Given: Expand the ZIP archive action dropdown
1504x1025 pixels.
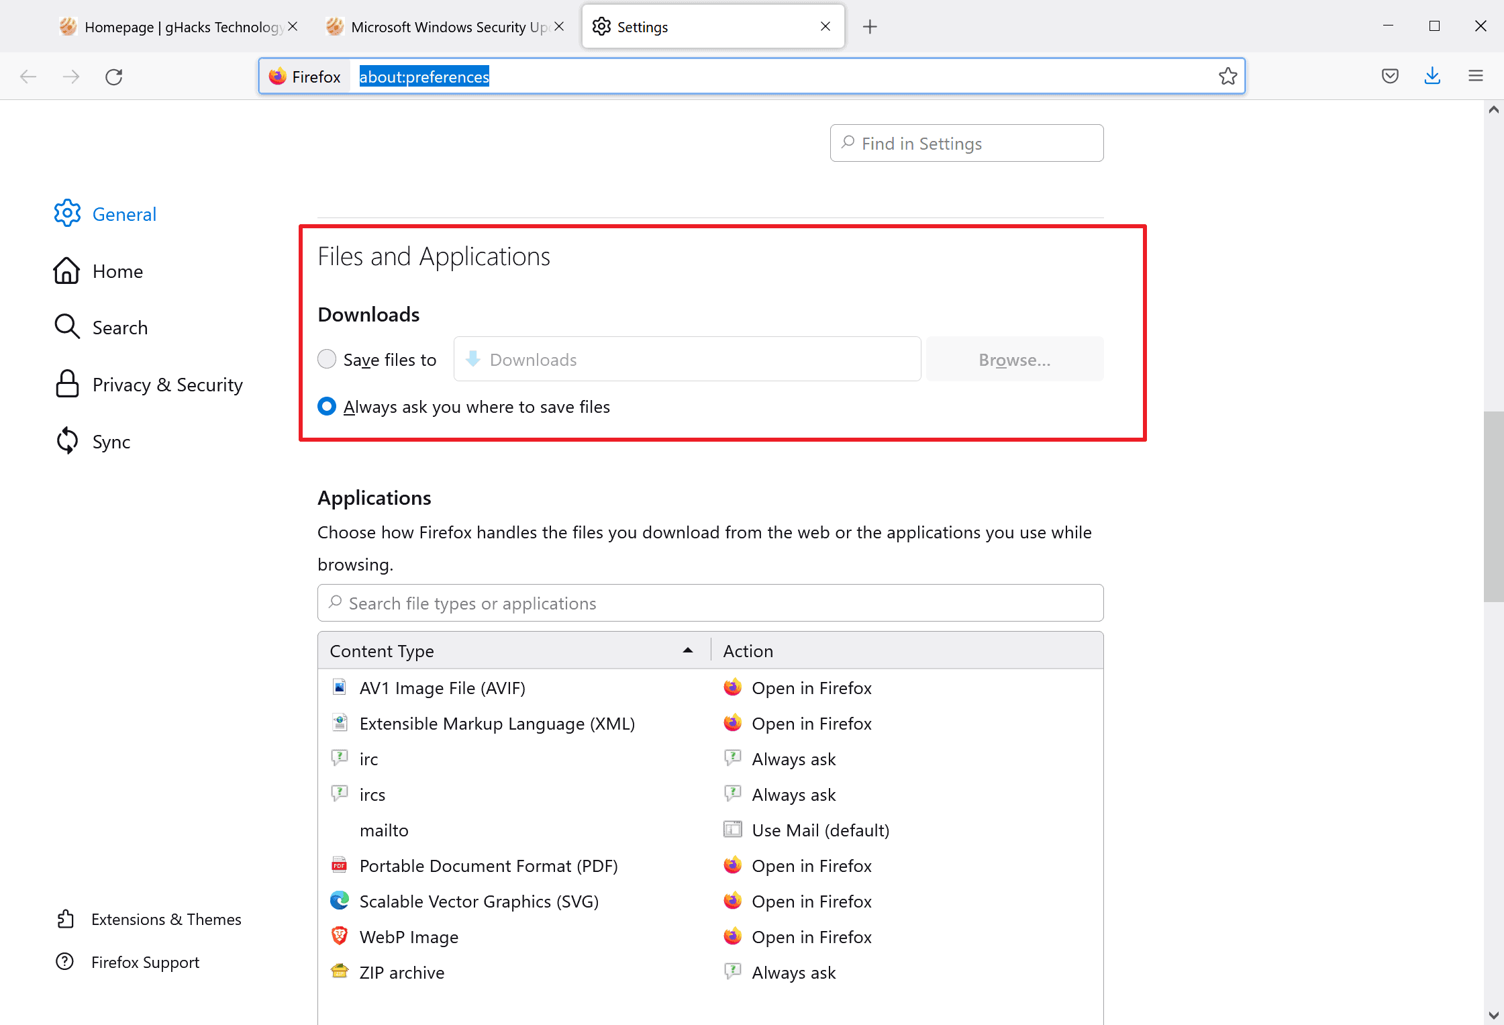Looking at the screenshot, I should tap(905, 973).
